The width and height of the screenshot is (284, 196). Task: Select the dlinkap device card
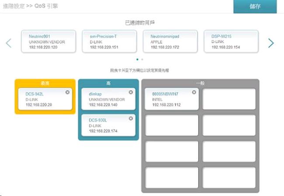click(108, 99)
